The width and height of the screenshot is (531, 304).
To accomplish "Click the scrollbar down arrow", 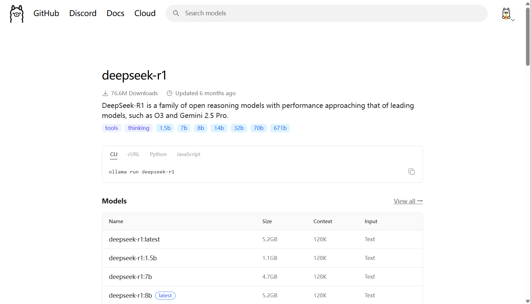I will point(528,301).
